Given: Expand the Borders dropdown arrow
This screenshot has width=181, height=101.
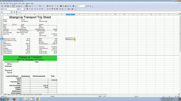Looking at the screenshot, I should (x=67, y=9).
